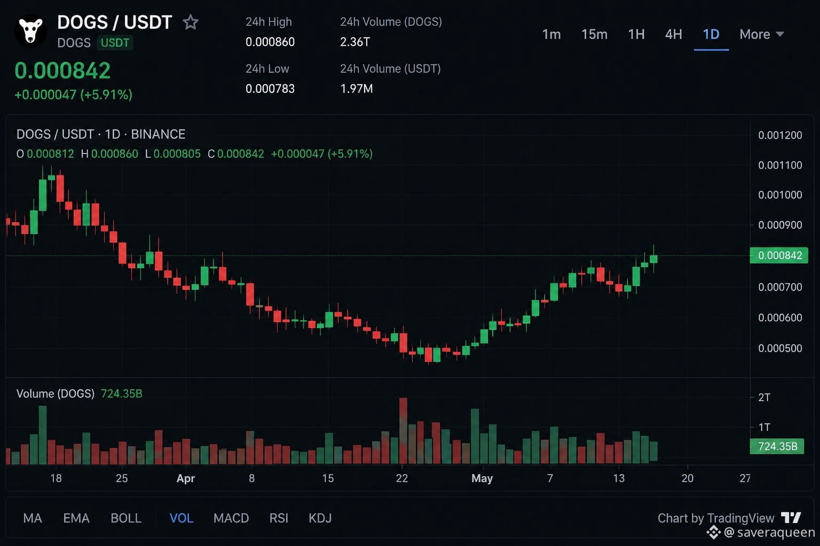The width and height of the screenshot is (820, 546).
Task: Switch chart to 4H timeframe
Action: pos(674,34)
